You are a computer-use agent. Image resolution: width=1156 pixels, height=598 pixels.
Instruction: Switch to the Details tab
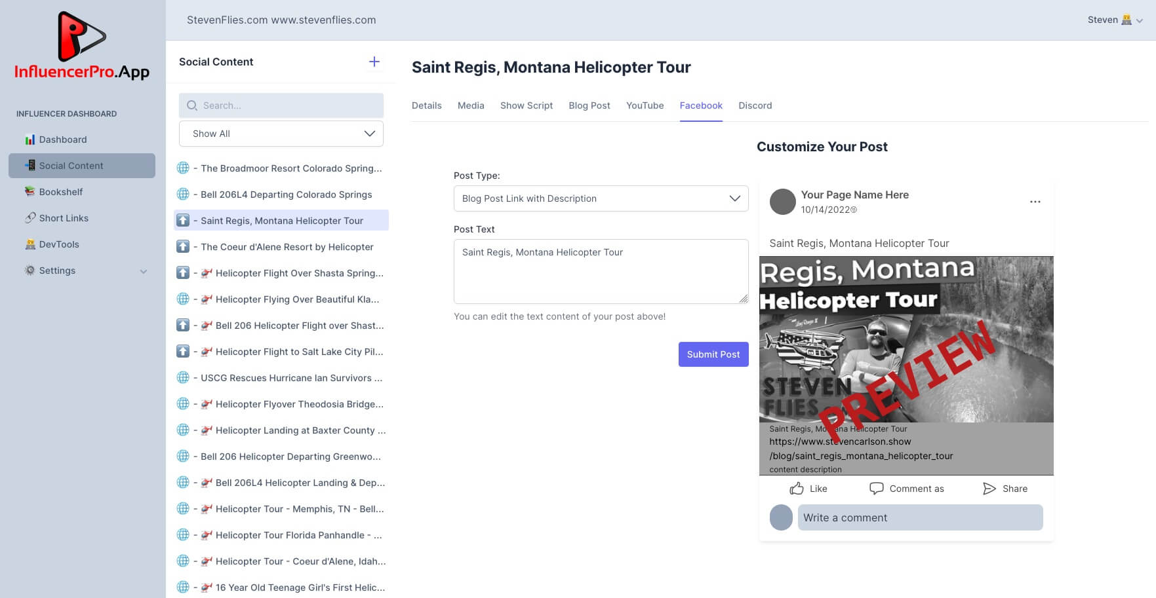(x=426, y=105)
